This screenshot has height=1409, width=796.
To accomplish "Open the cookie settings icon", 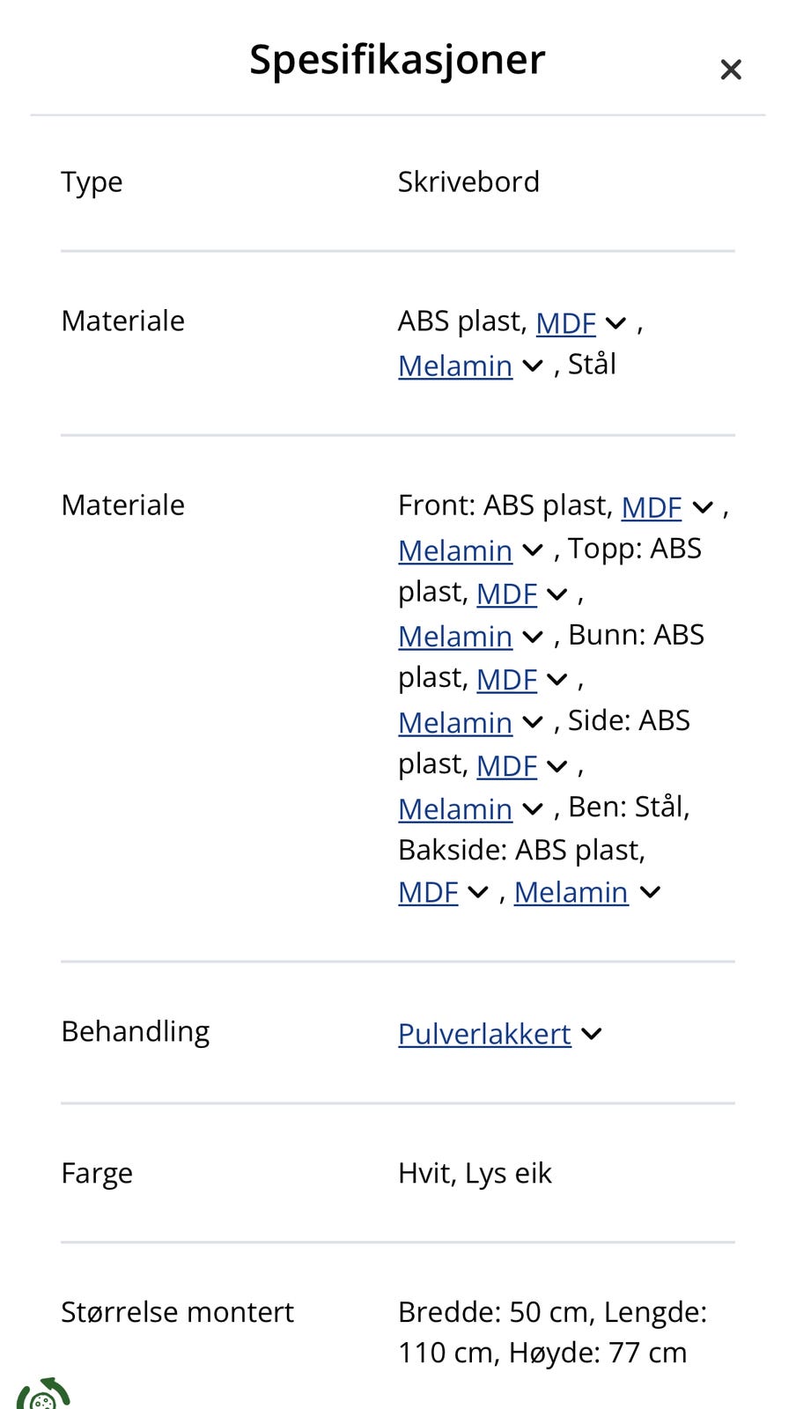I will tap(41, 1395).
